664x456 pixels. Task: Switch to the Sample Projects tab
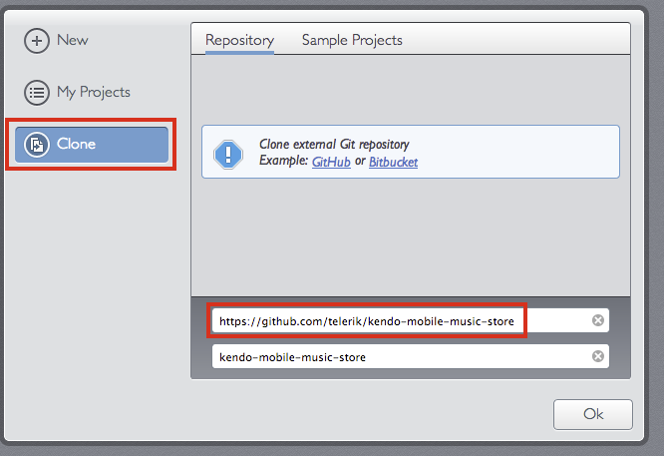coord(352,40)
